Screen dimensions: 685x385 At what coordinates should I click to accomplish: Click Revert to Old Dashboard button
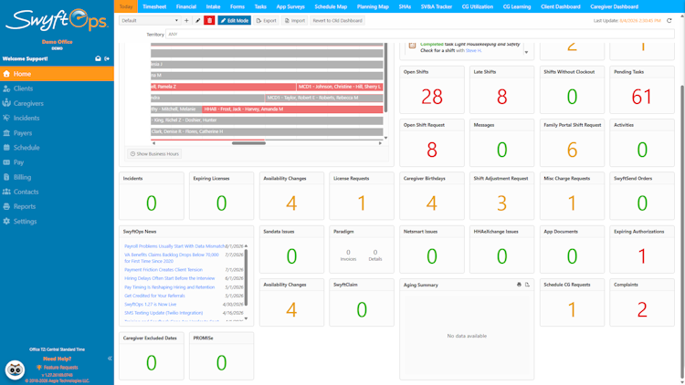pos(337,20)
